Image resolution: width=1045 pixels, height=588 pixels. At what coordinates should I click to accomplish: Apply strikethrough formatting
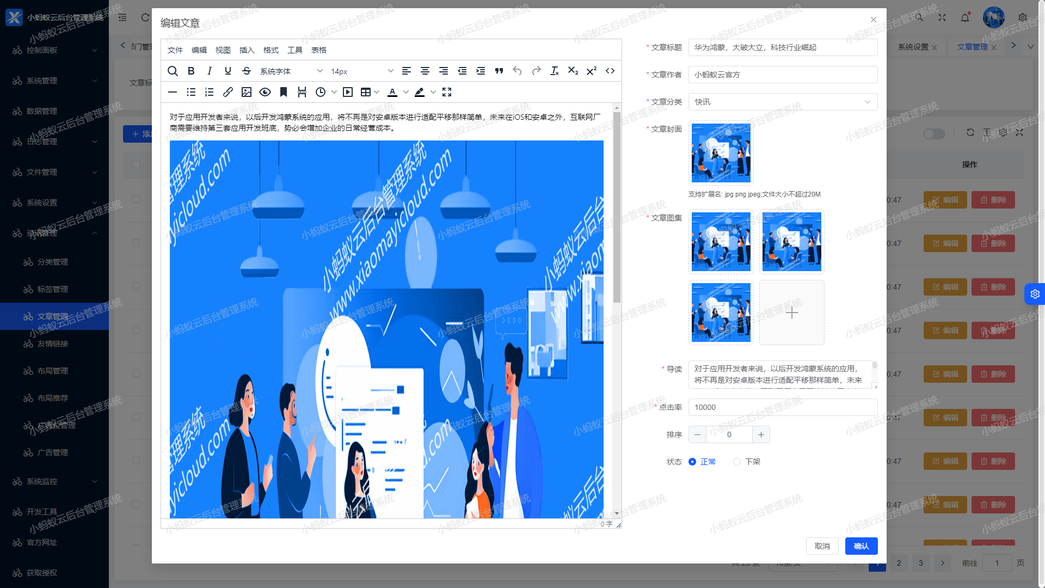(x=247, y=71)
